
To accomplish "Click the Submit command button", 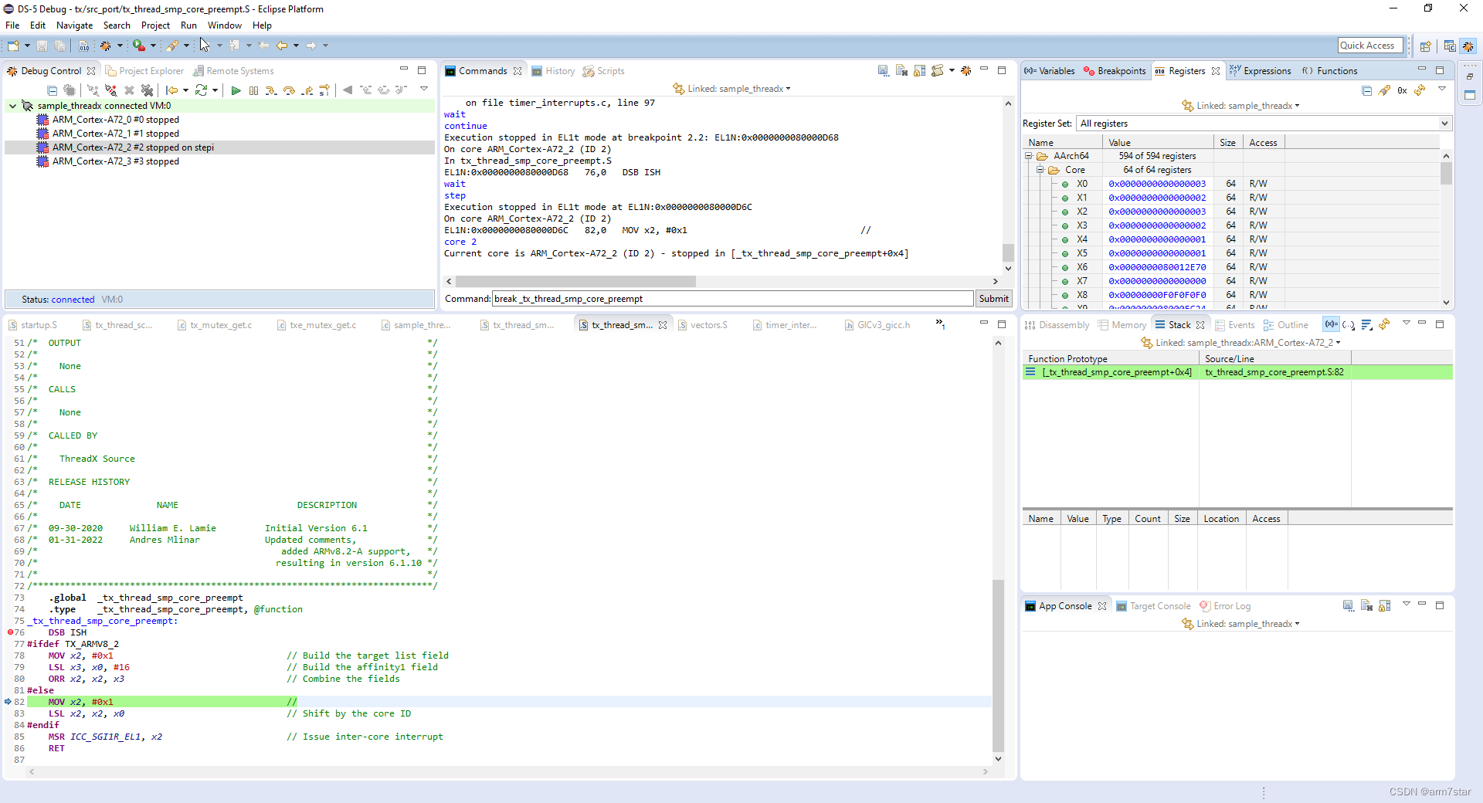I will [x=993, y=299].
